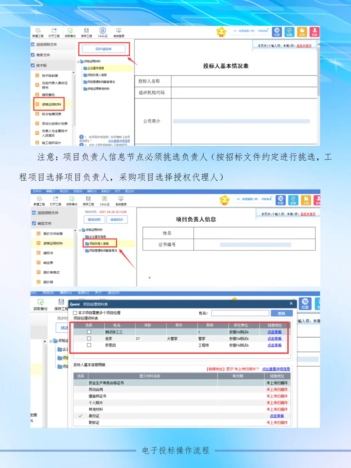Open a project via 打开工程 icon

[55, 32]
